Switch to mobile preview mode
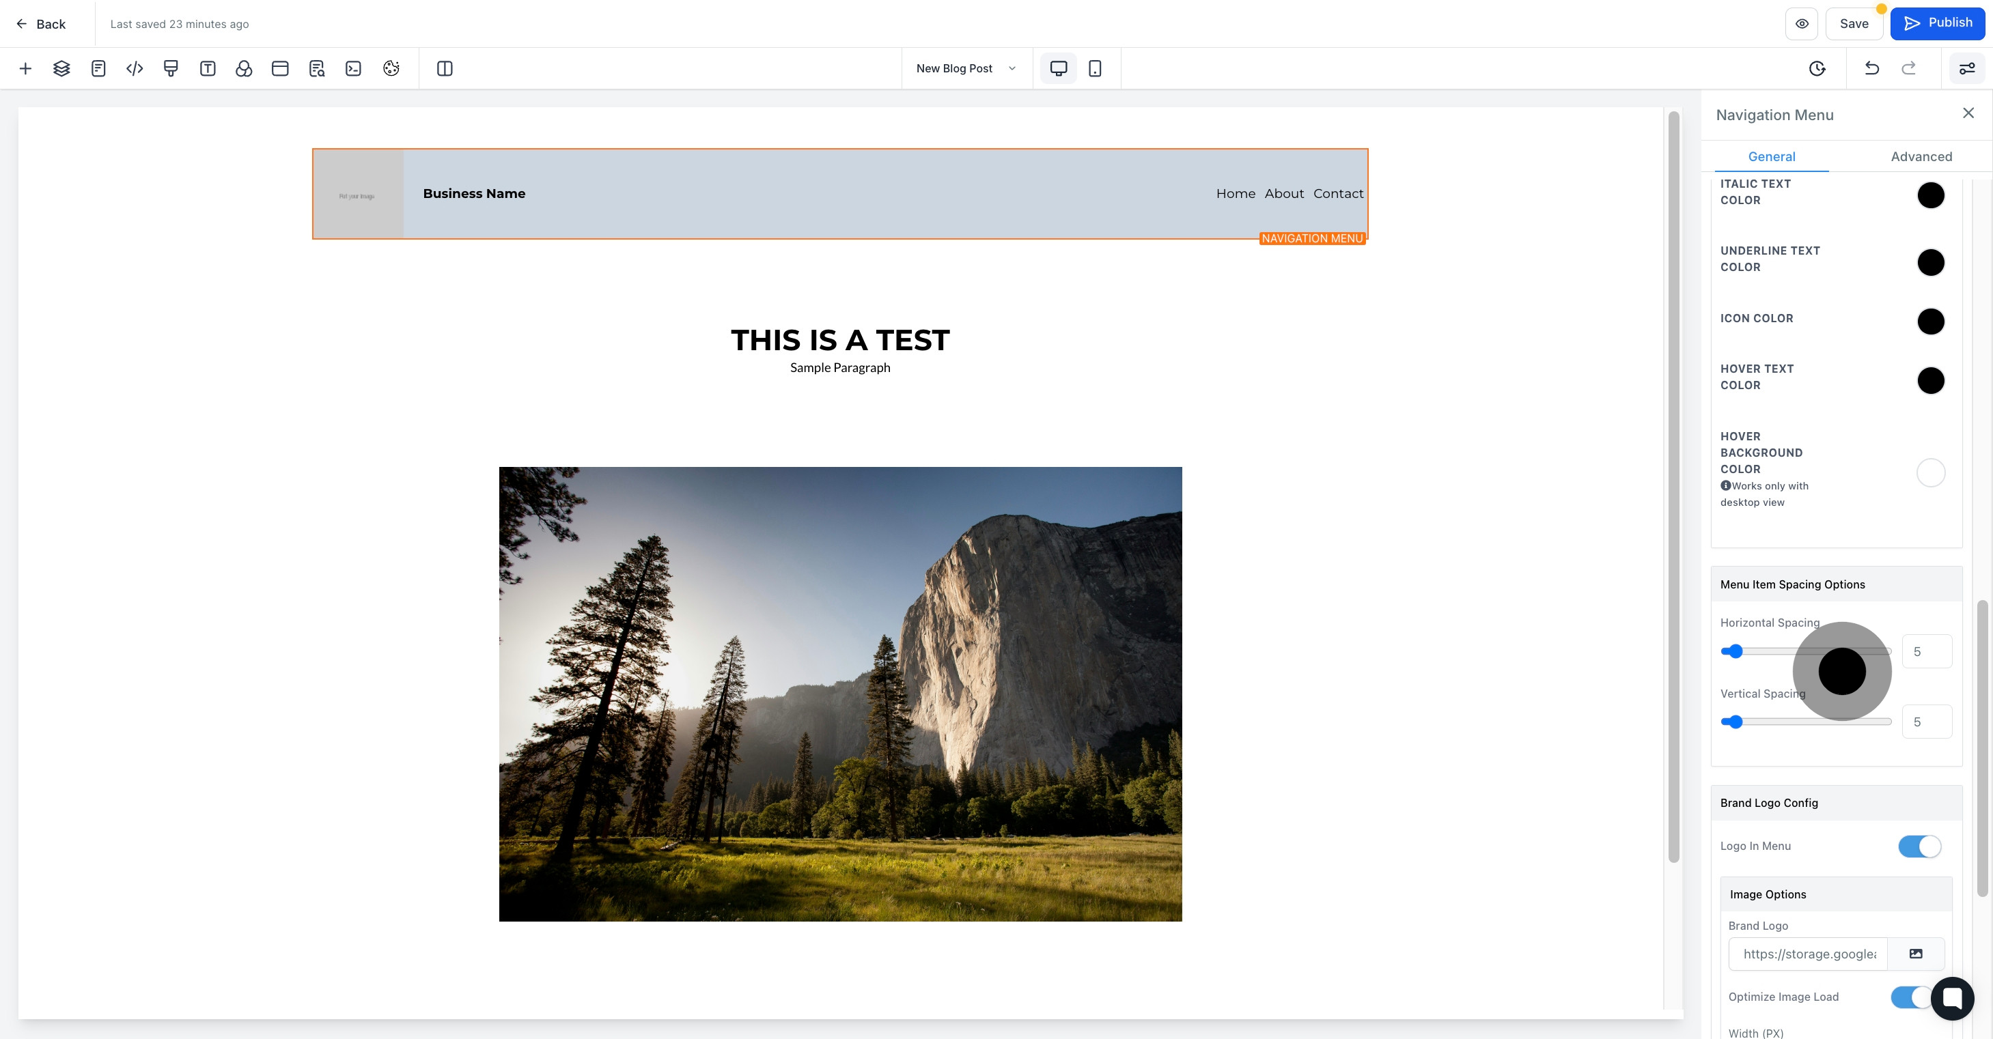Image resolution: width=1993 pixels, height=1039 pixels. click(1095, 68)
